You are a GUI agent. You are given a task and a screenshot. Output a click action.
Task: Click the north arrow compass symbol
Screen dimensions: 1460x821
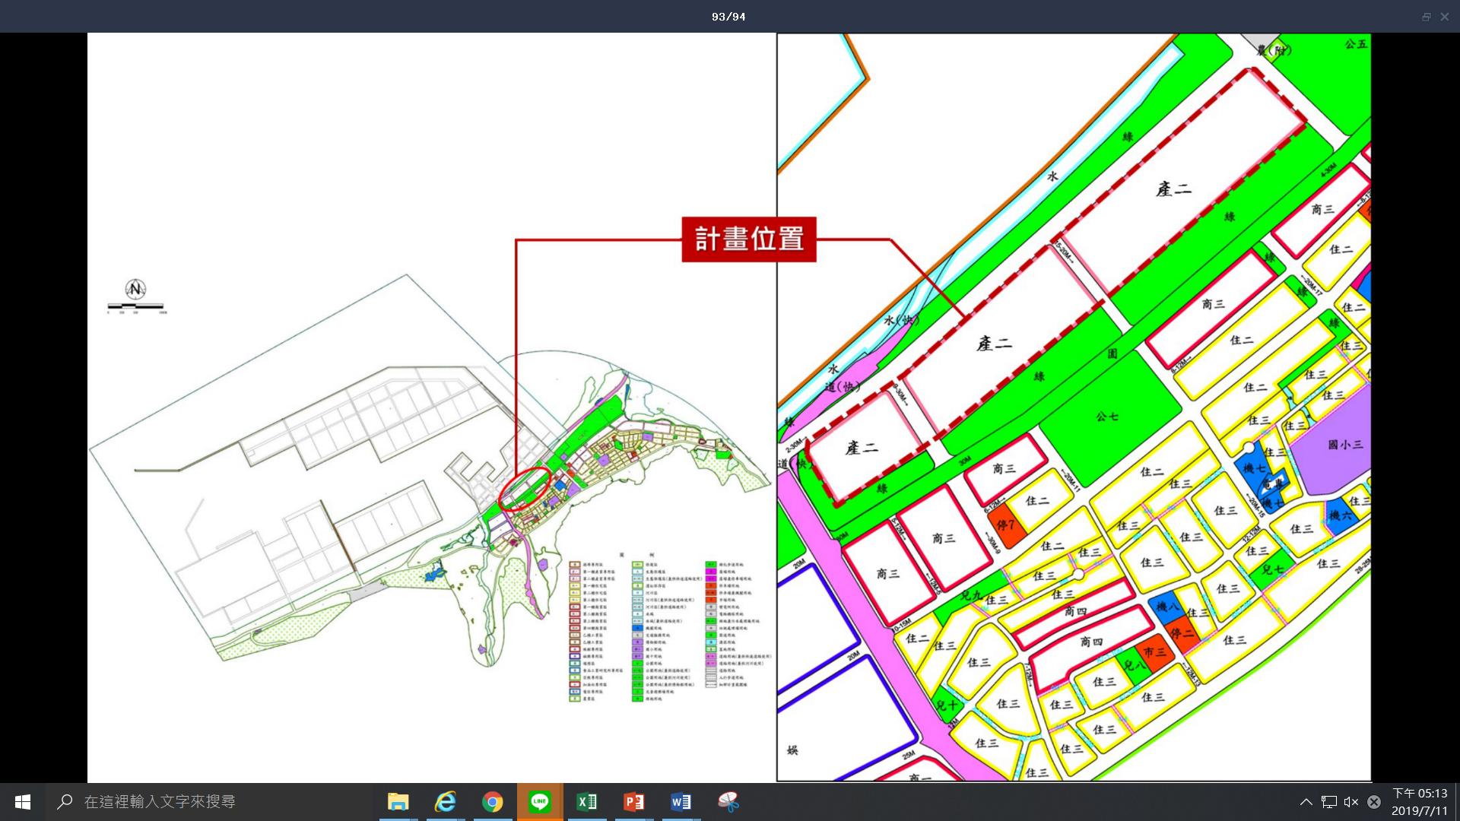135,289
